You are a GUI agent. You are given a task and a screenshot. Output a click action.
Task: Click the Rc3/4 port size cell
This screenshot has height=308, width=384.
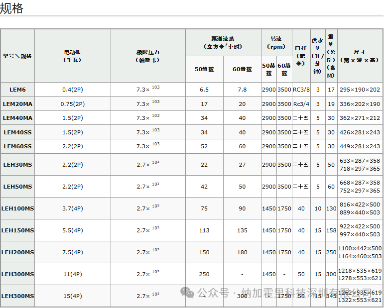301,104
